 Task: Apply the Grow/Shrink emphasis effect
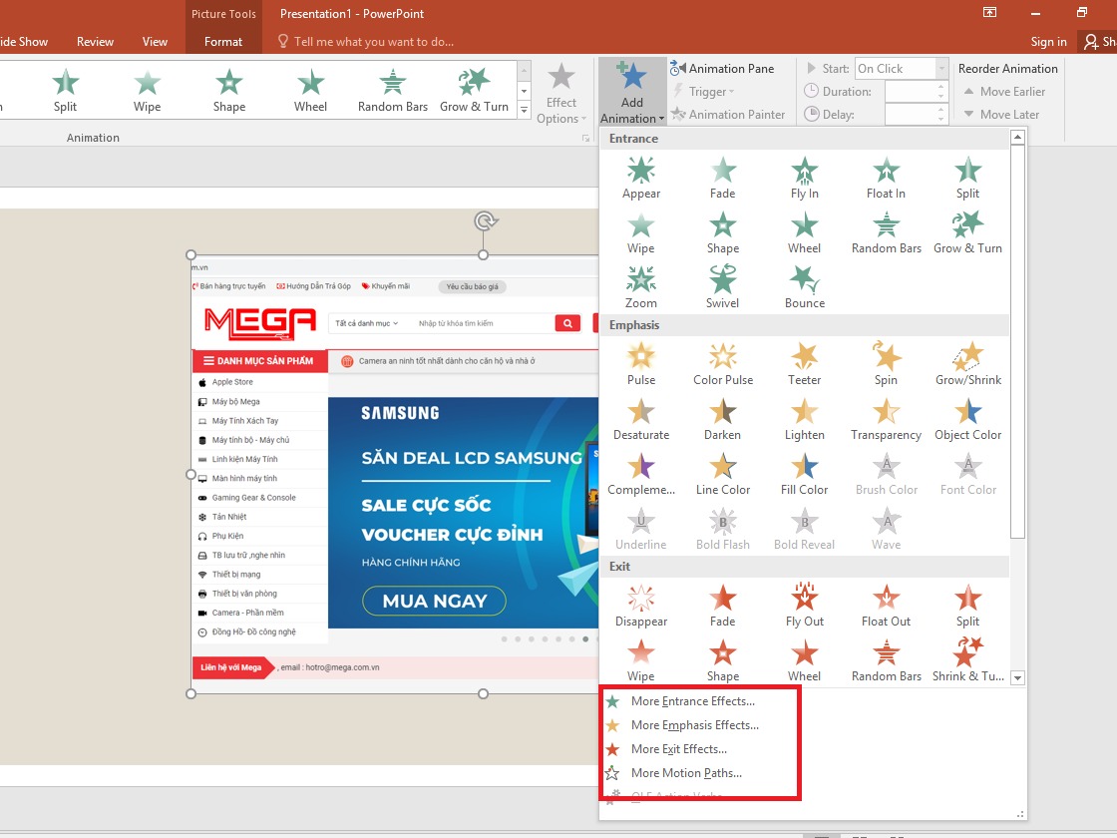pyautogui.click(x=967, y=365)
